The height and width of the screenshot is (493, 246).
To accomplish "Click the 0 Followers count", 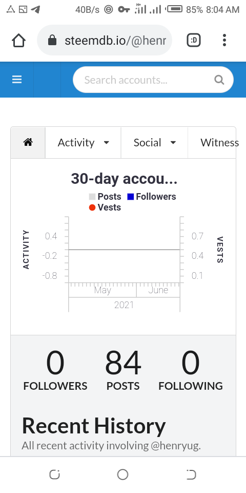I will click(x=55, y=370).
